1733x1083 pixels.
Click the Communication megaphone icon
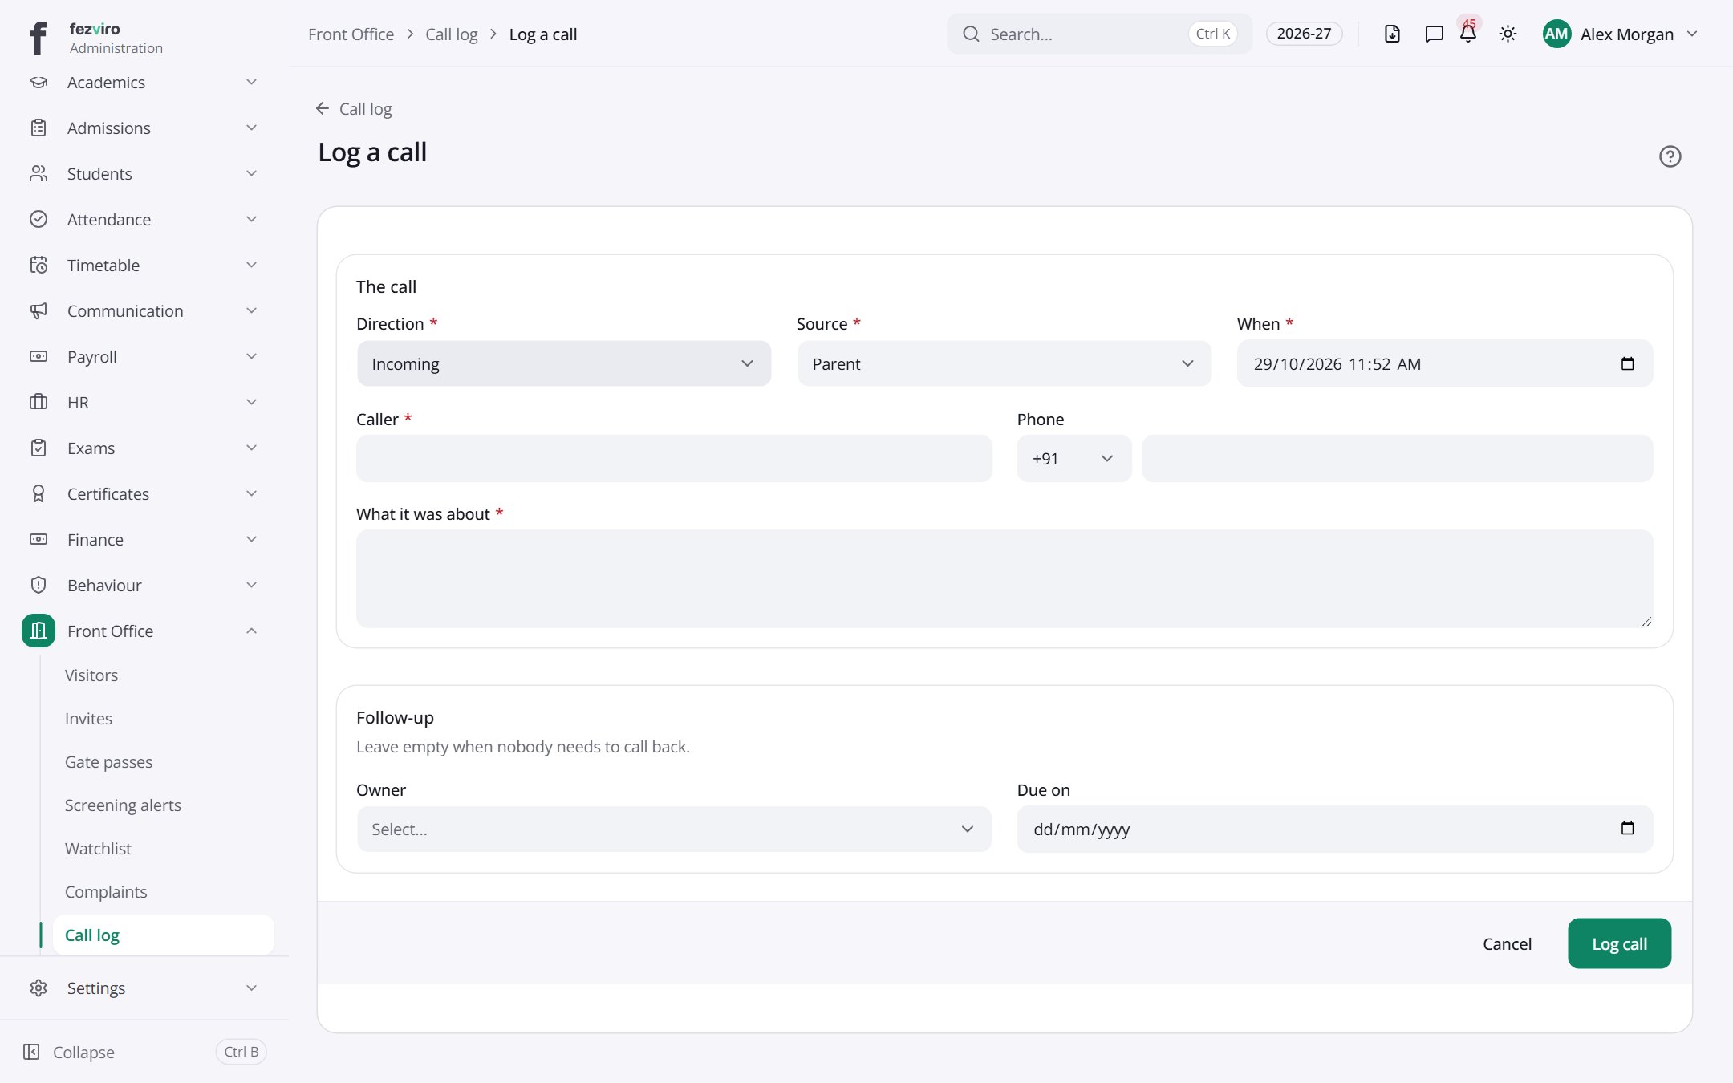tap(39, 311)
